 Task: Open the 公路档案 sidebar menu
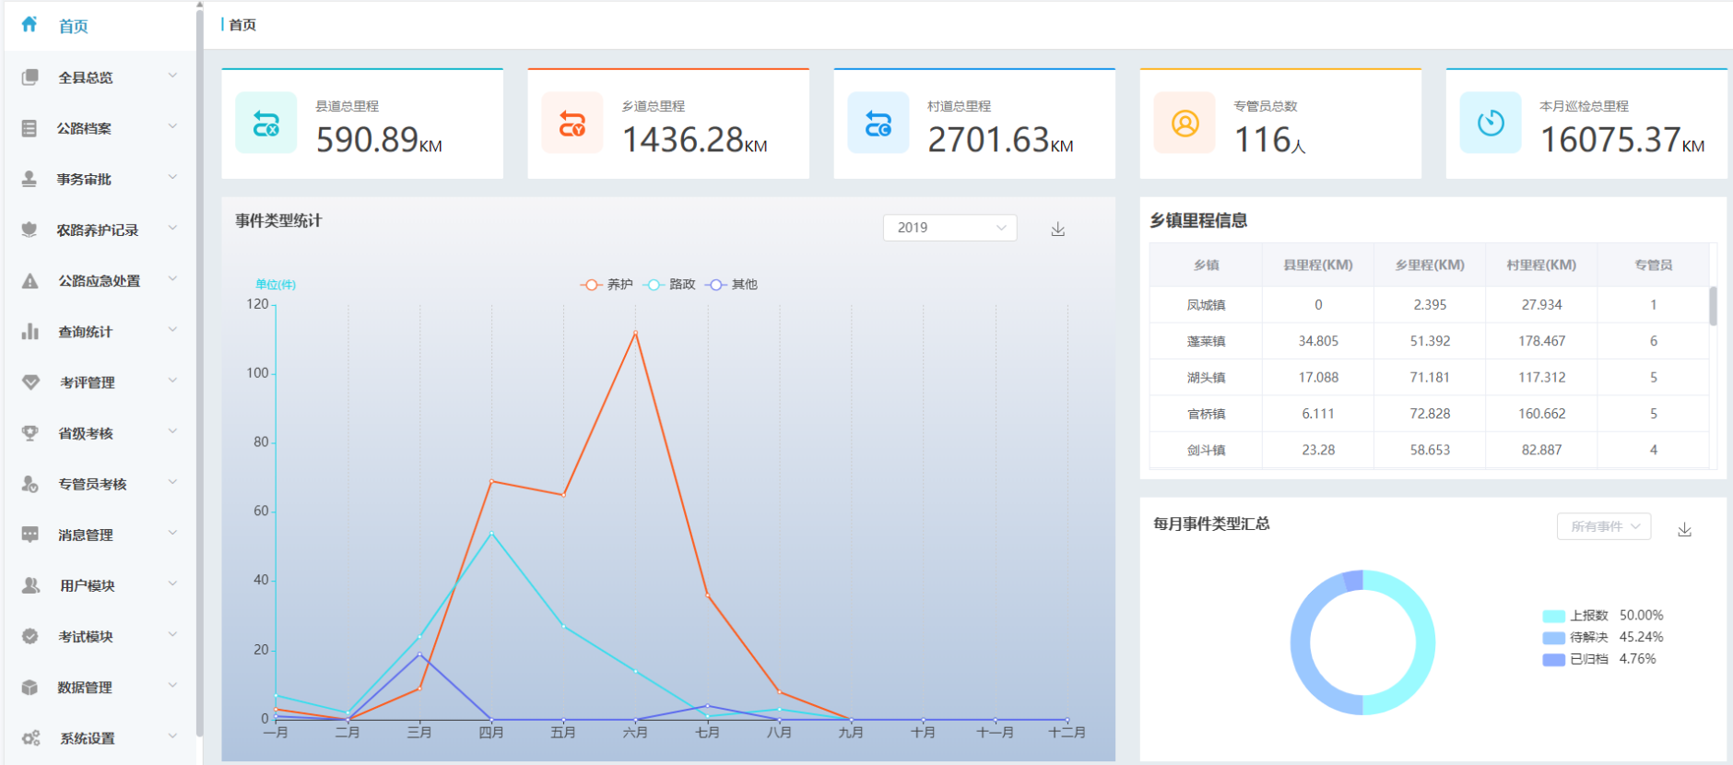click(x=85, y=129)
